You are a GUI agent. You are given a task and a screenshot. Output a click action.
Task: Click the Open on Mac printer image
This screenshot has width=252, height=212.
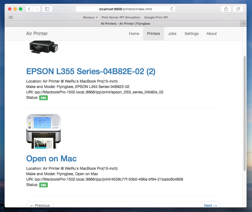tap(44, 131)
